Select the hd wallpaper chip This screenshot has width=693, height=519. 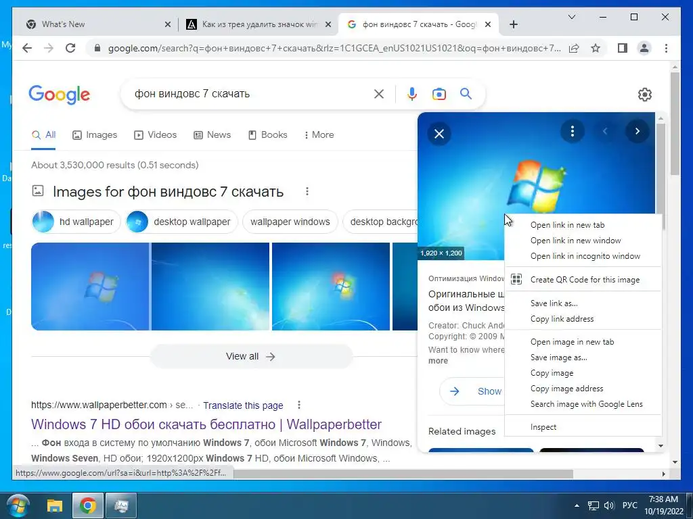point(76,222)
